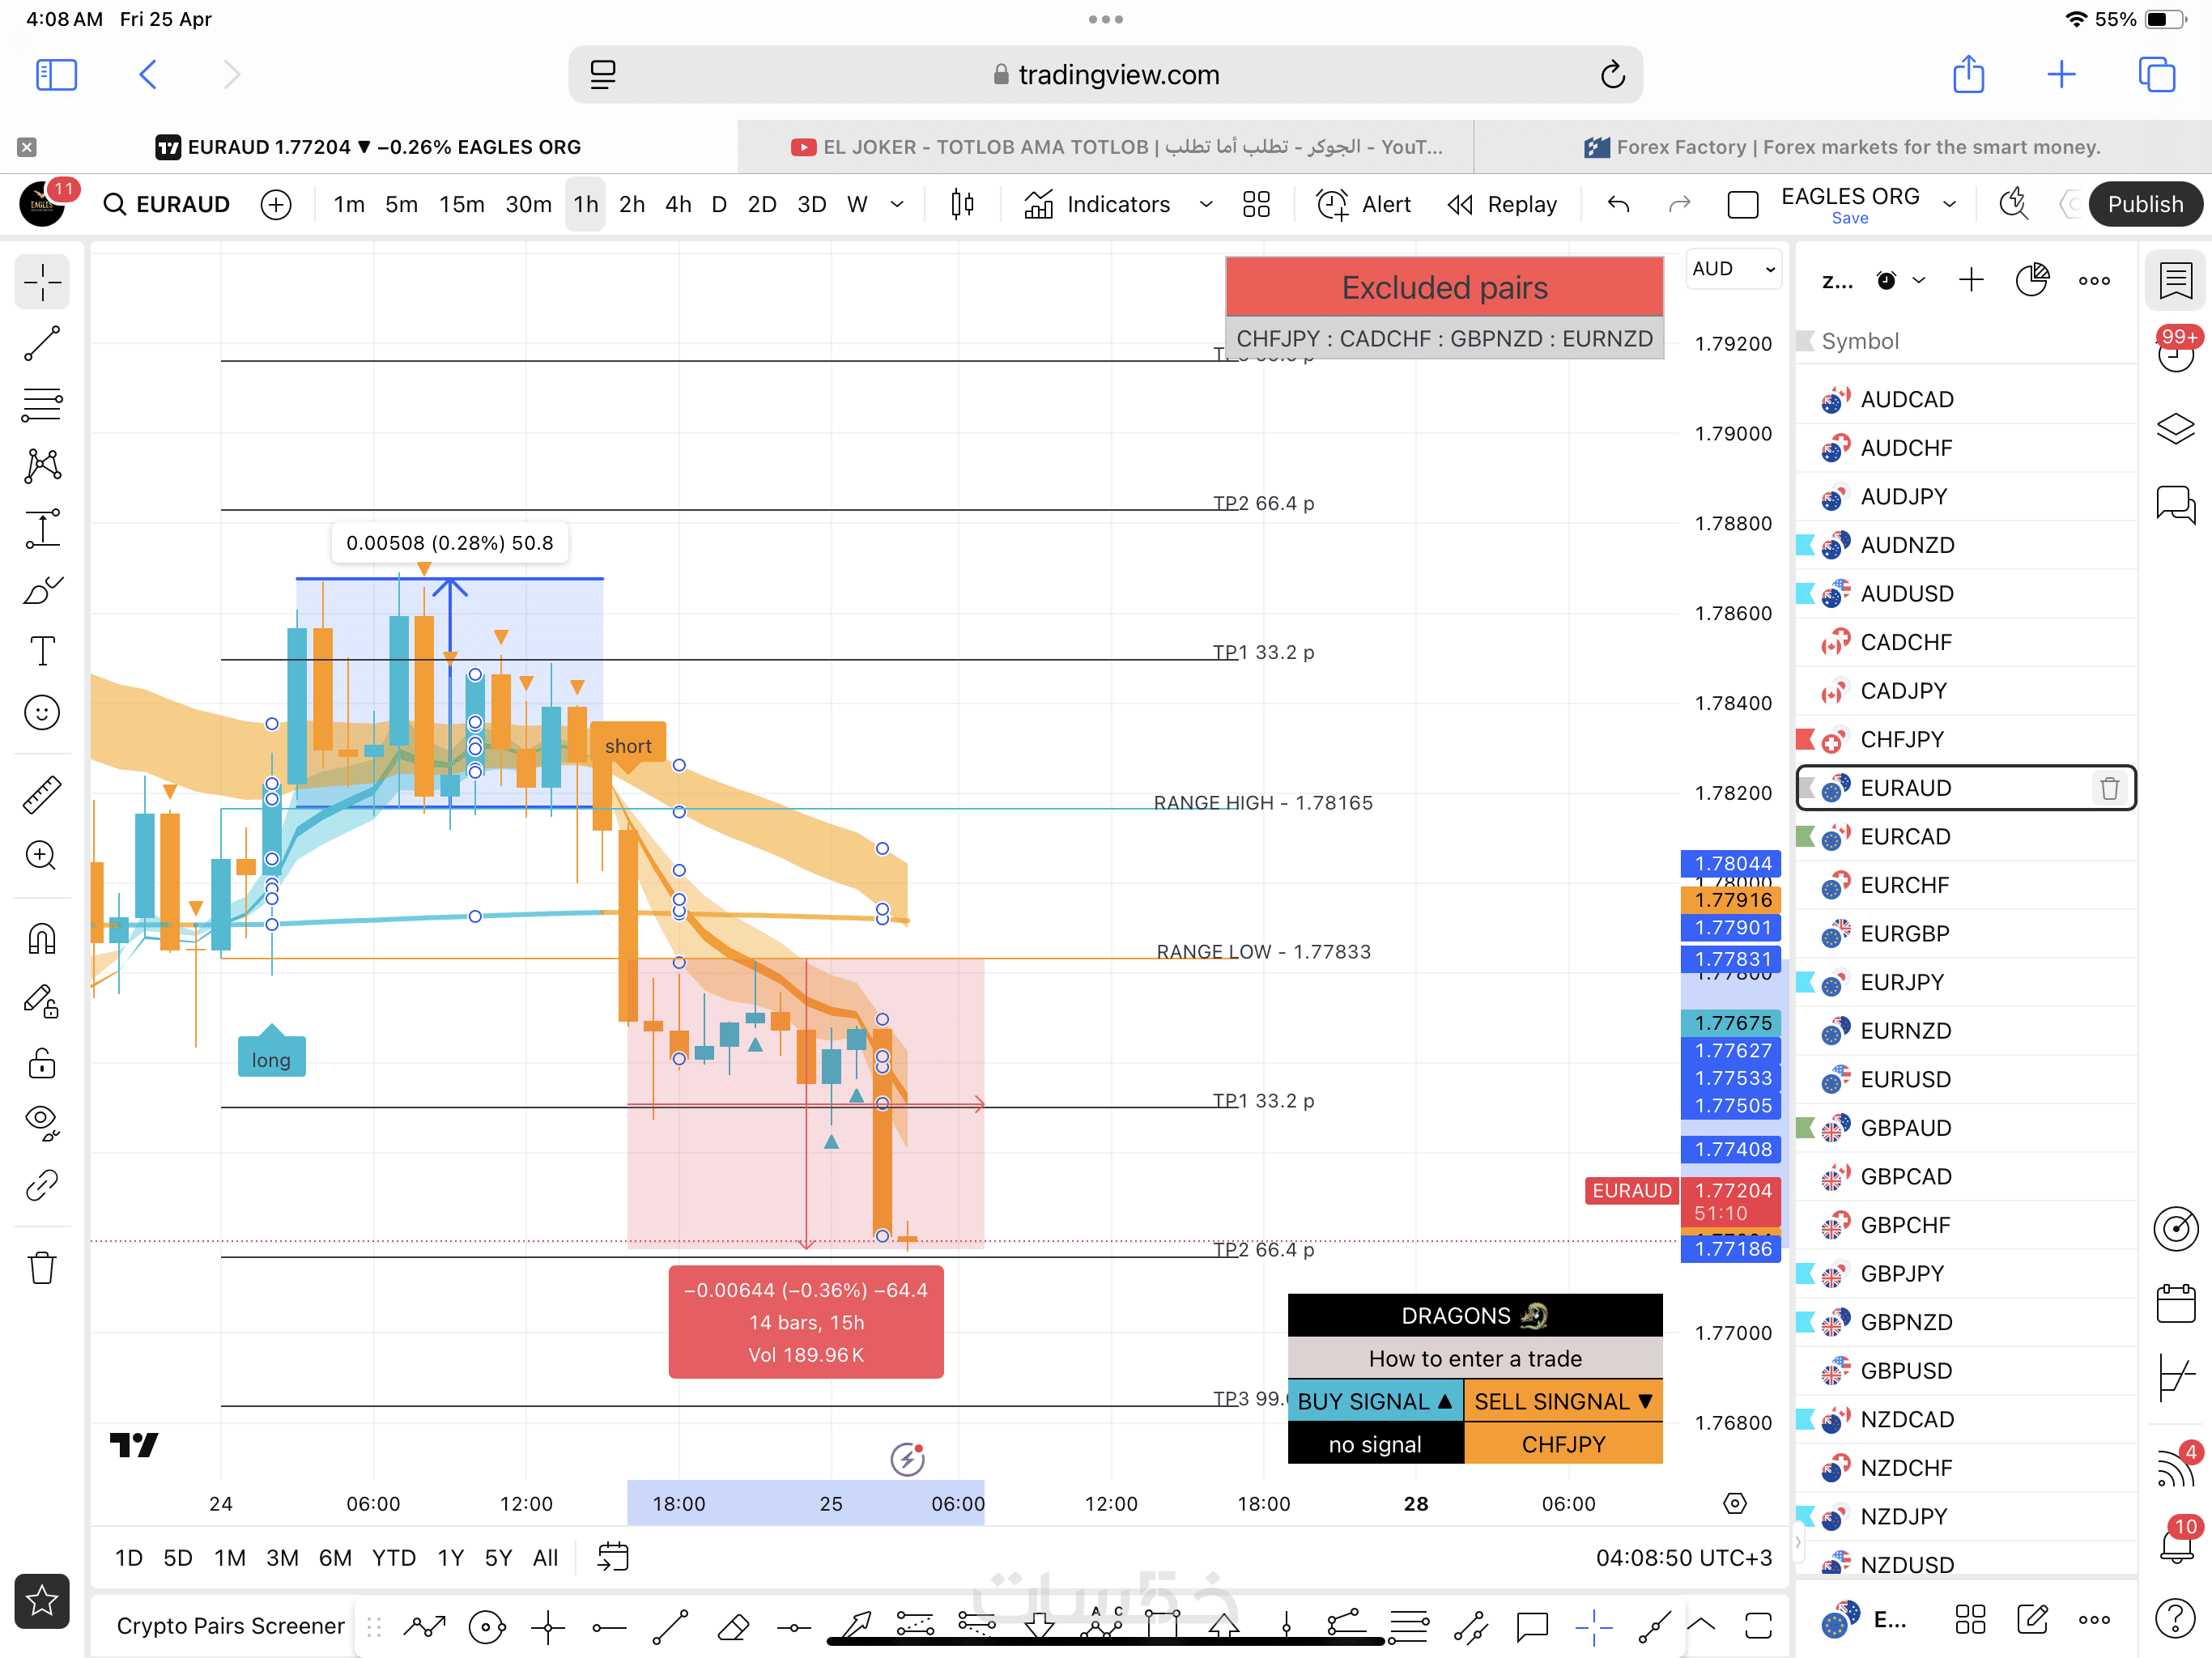2212x1658 pixels.
Task: Open chart settings gear on time axis
Action: pos(1735,1503)
